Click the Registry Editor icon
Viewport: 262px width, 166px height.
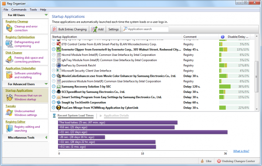click(9, 129)
